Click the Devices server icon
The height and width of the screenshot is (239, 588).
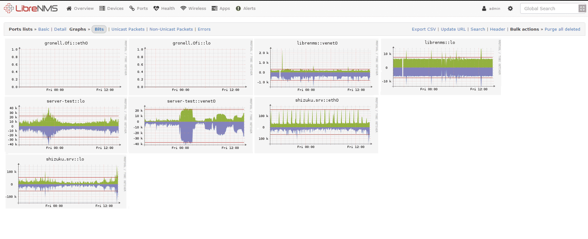click(x=102, y=8)
